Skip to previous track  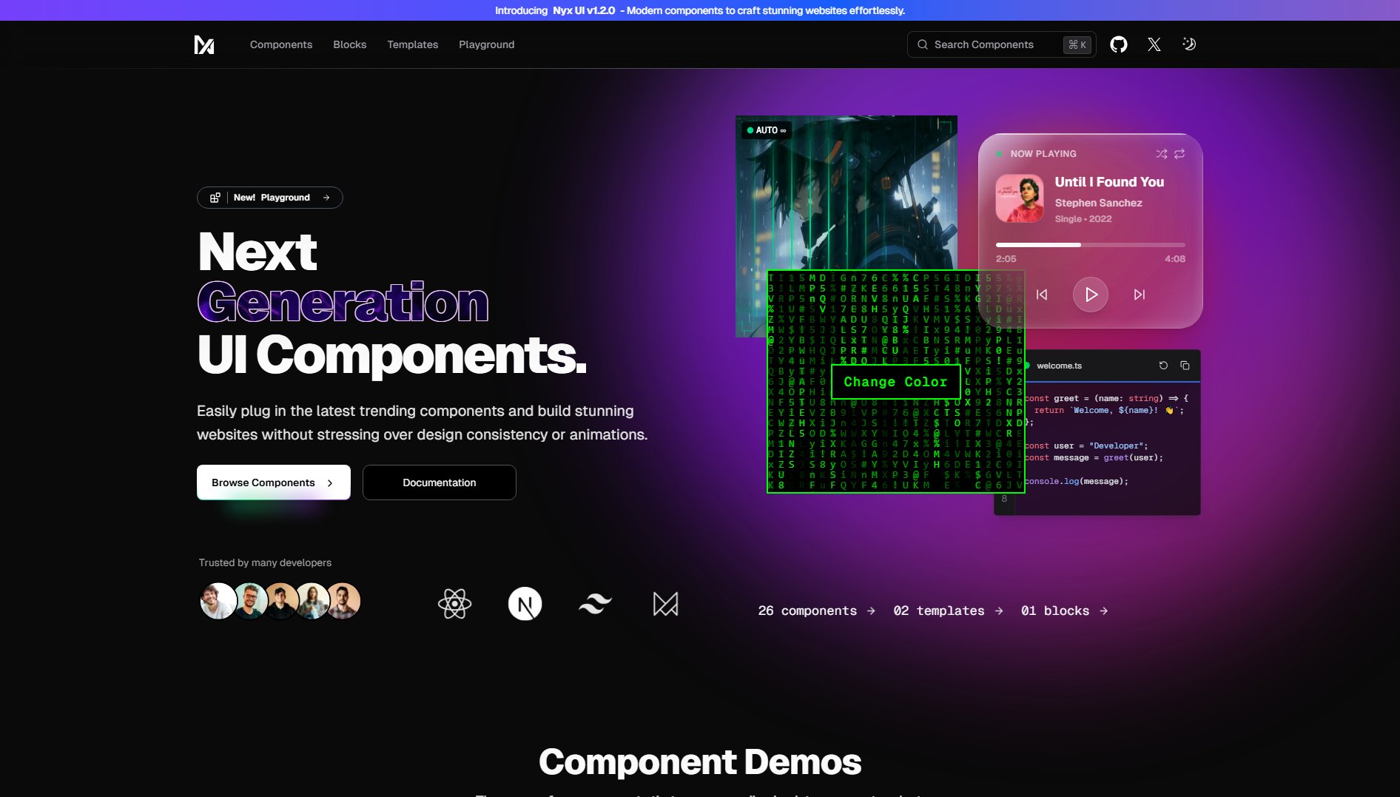click(x=1042, y=295)
